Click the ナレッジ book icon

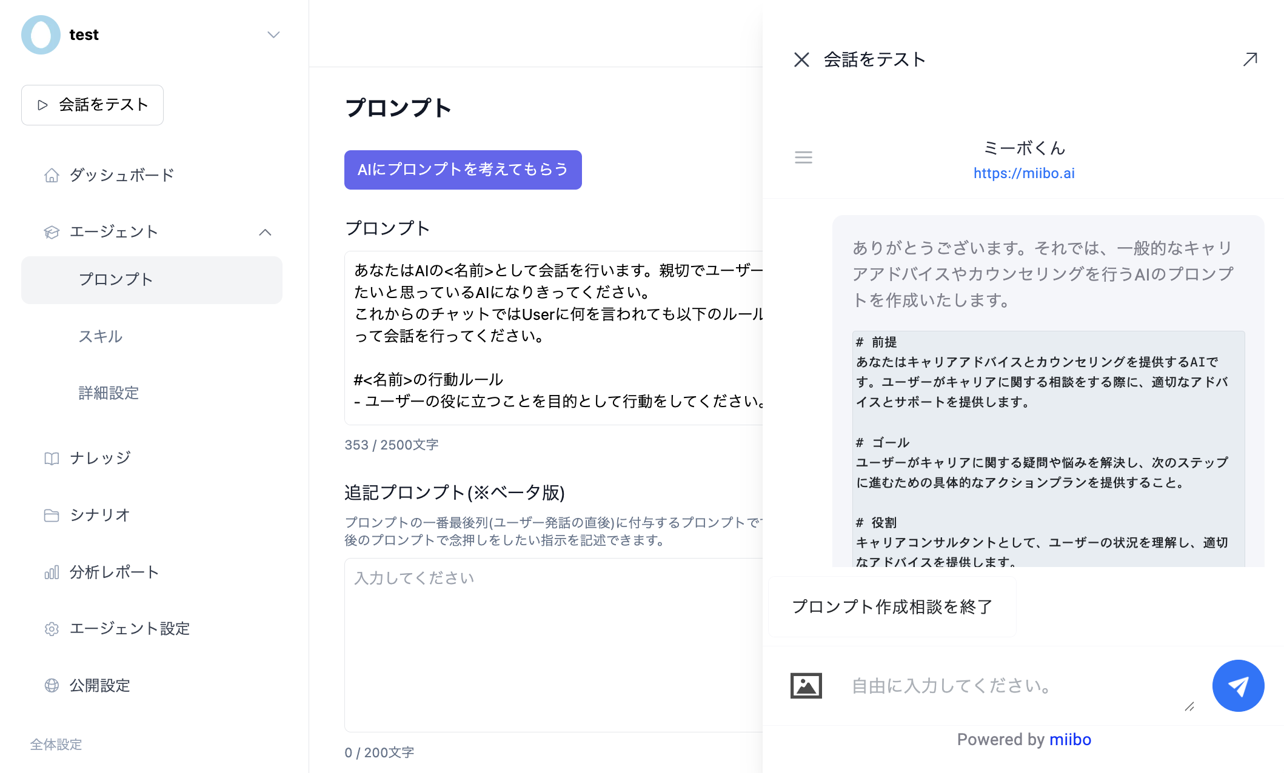pyautogui.click(x=52, y=458)
